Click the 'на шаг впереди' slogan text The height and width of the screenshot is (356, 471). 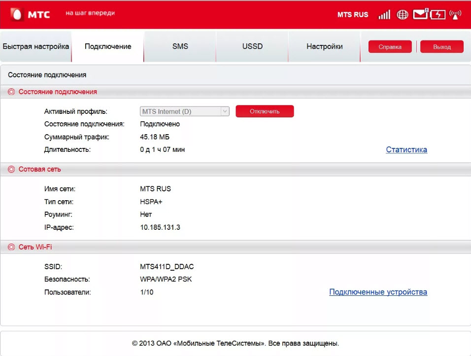[90, 13]
